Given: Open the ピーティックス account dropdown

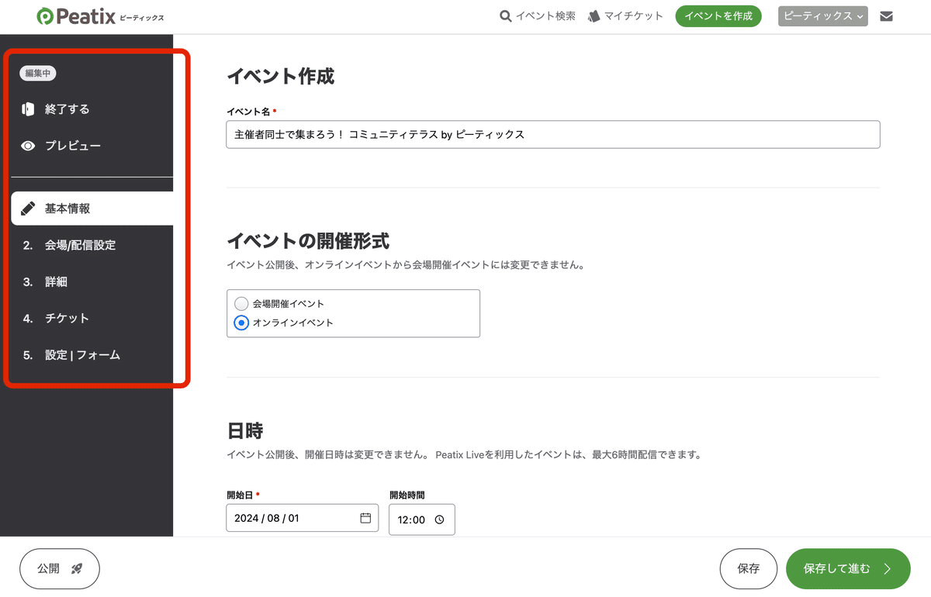Looking at the screenshot, I should (x=822, y=16).
